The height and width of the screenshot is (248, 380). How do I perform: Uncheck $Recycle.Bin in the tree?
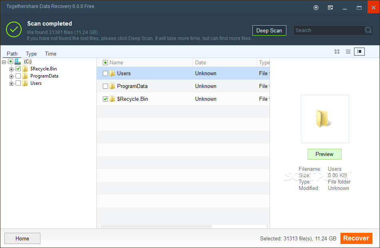pos(18,69)
